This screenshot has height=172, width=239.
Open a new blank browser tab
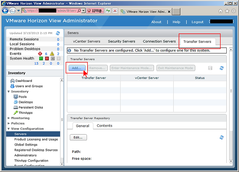[x=176, y=12]
